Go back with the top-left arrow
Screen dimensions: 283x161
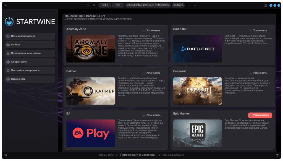[6, 6]
